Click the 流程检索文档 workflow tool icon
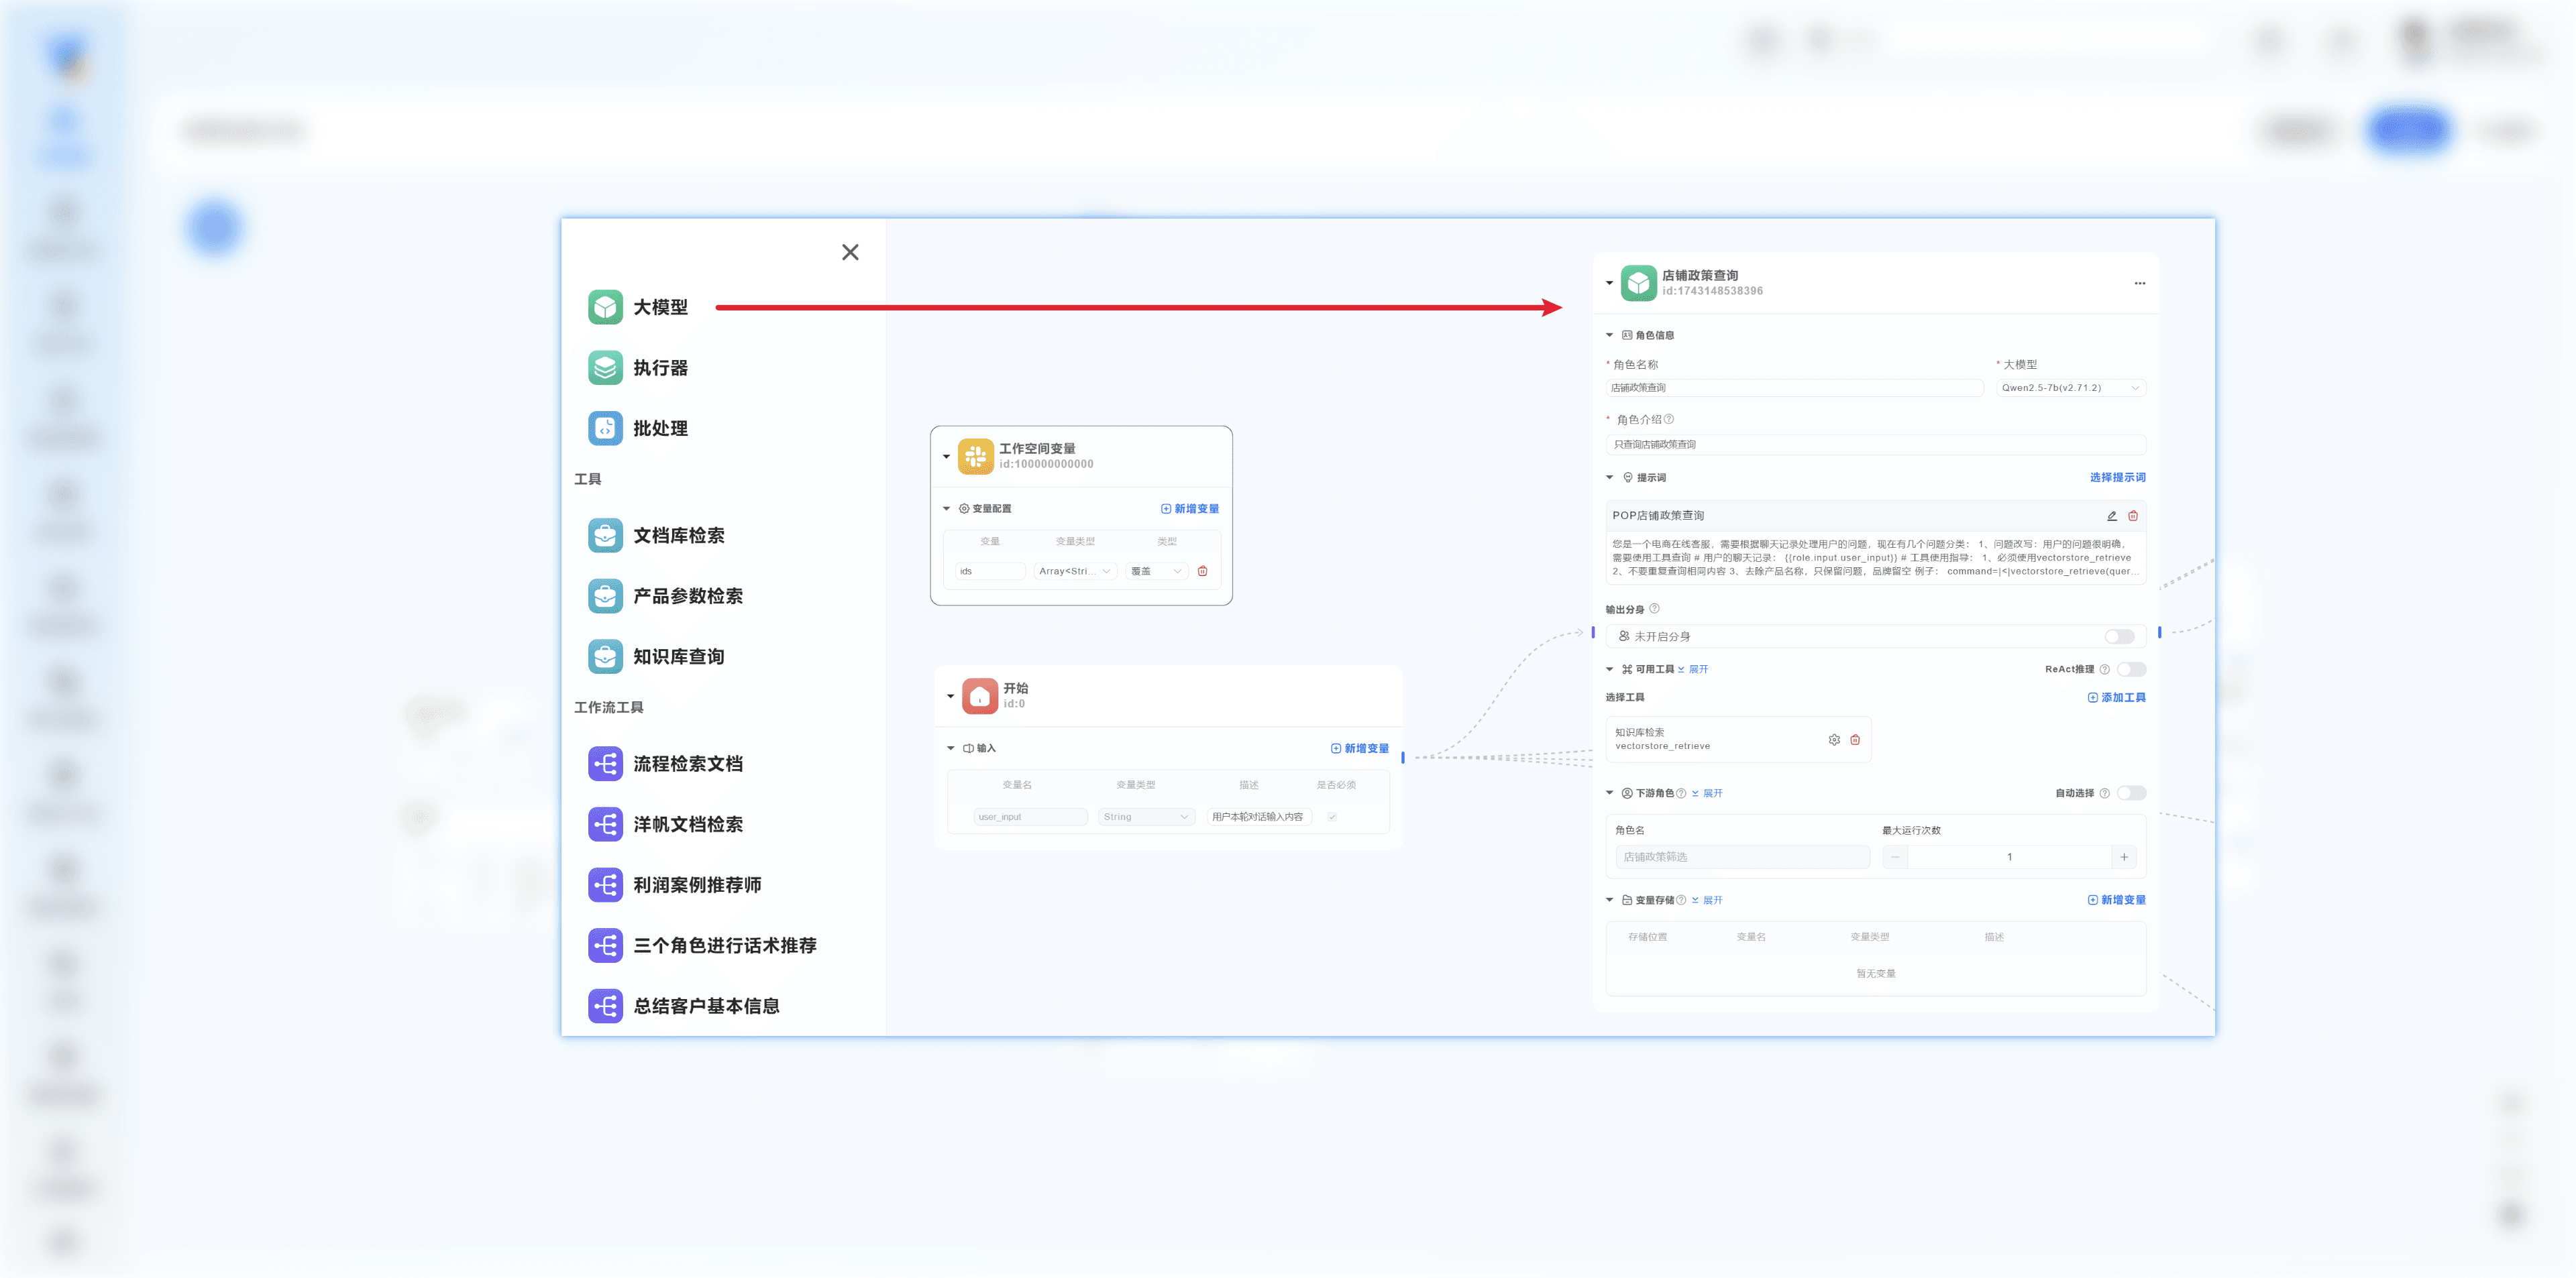Image resolution: width=2576 pixels, height=1278 pixels. tap(605, 764)
